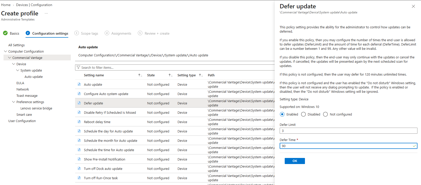The width and height of the screenshot is (421, 185).
Task: Click the Search to filter items box
Action: tap(175, 67)
